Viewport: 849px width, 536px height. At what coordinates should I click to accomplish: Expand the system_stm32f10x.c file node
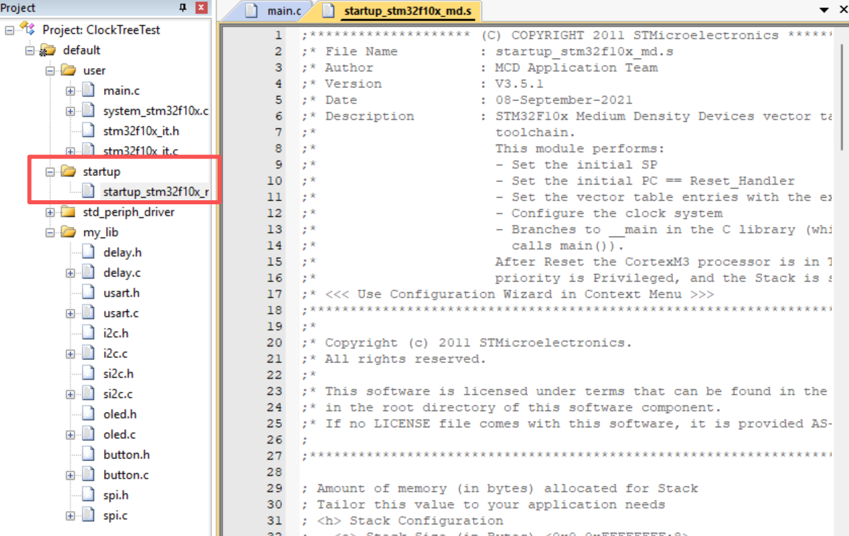point(70,111)
